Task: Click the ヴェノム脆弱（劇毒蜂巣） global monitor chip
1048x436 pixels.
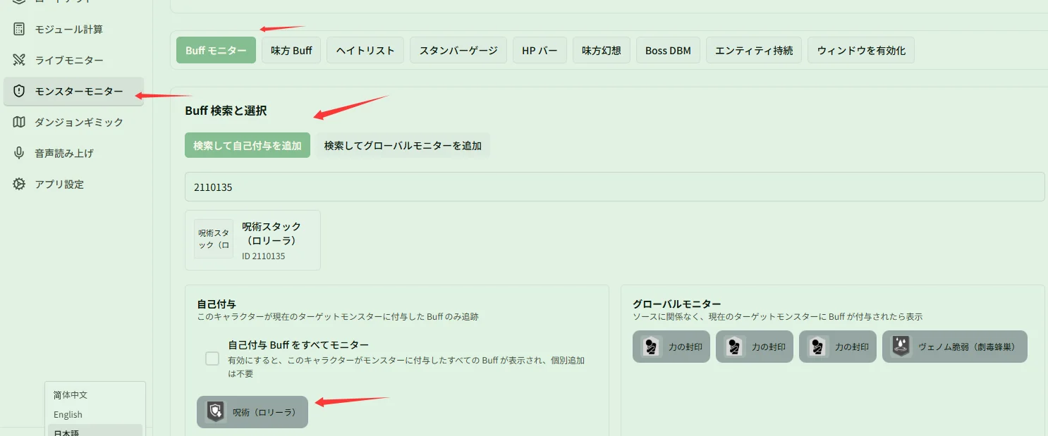Action: click(x=955, y=347)
